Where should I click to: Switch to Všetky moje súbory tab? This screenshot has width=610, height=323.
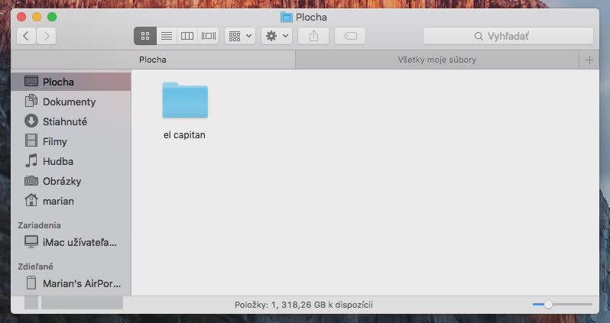437,60
